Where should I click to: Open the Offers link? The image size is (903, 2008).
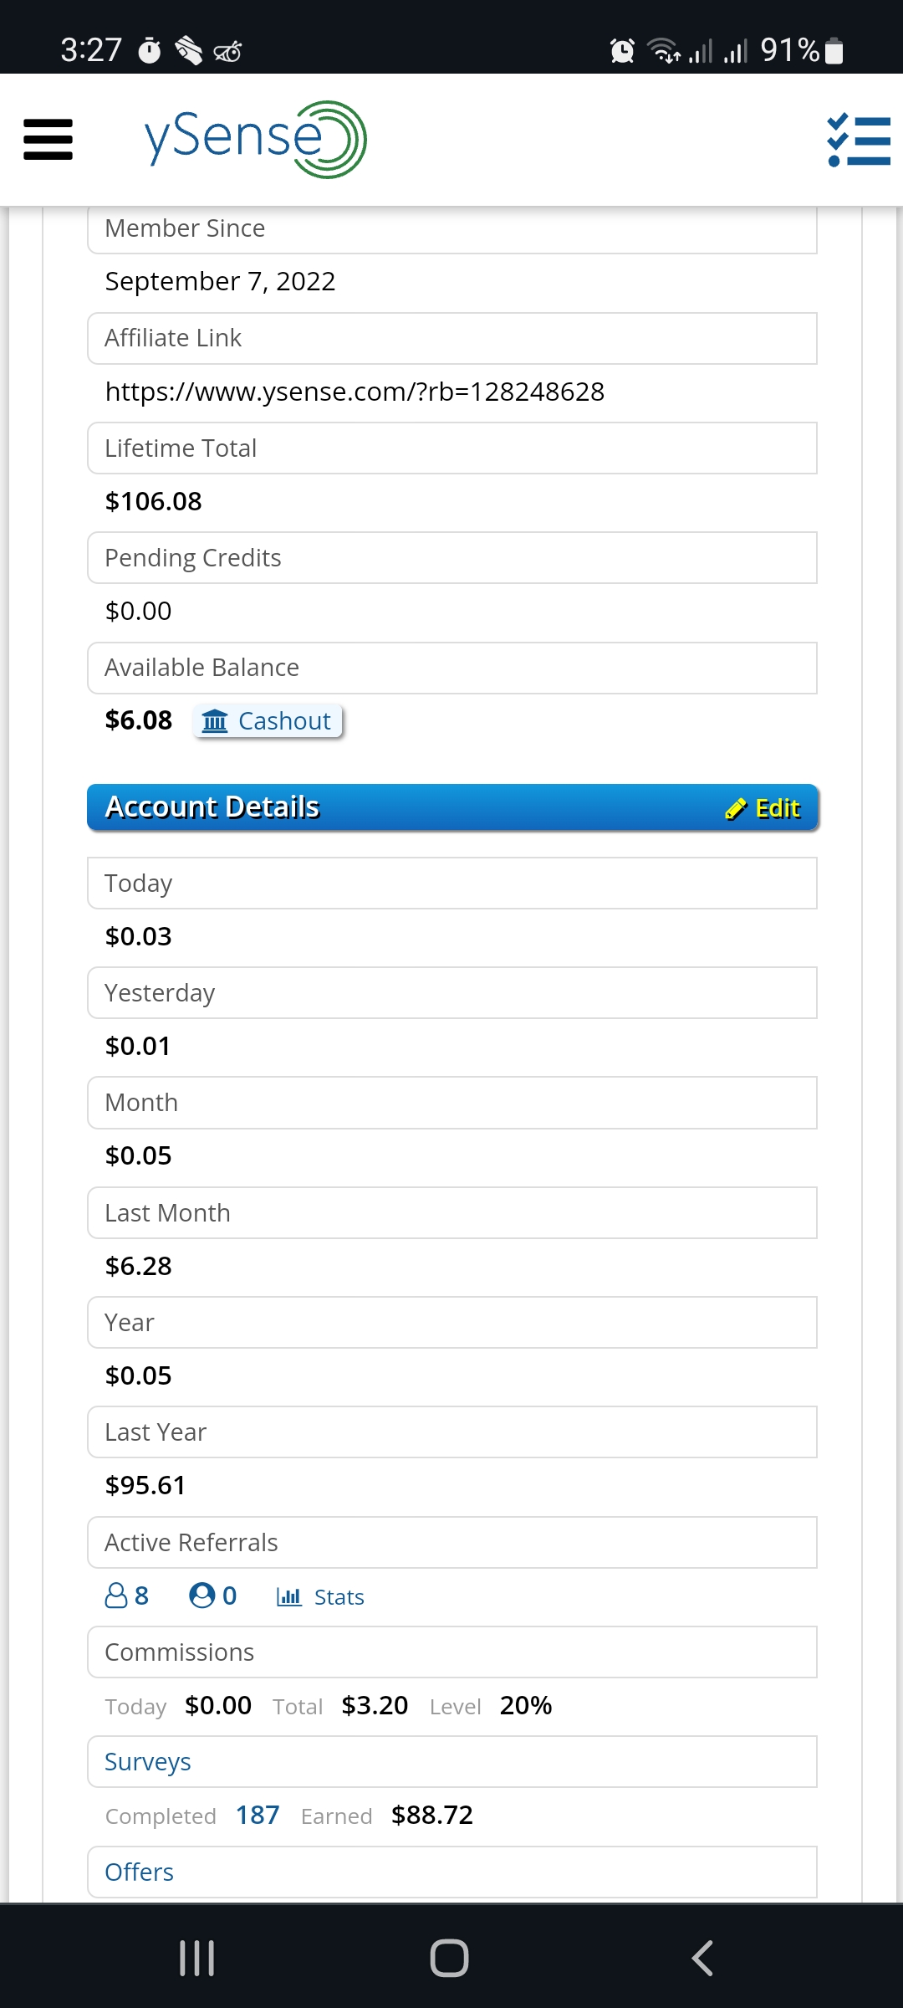tap(139, 1872)
